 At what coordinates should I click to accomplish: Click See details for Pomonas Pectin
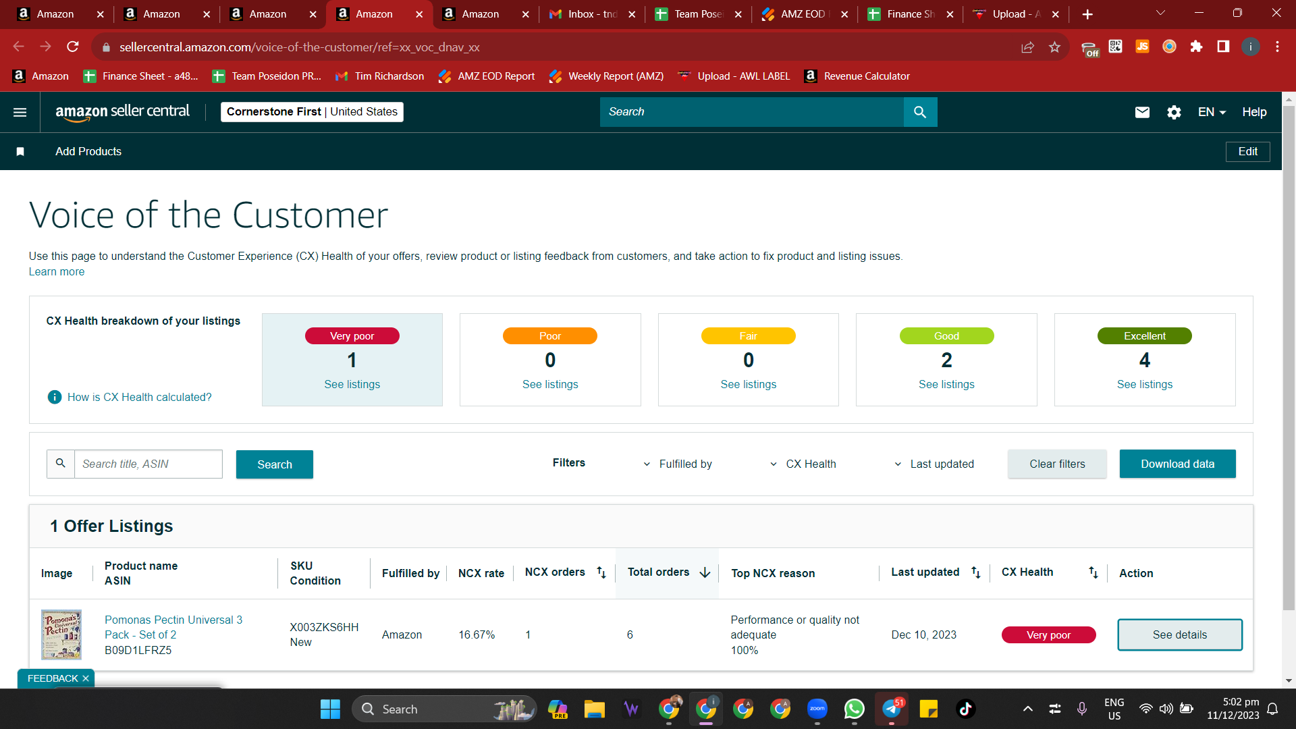1180,635
